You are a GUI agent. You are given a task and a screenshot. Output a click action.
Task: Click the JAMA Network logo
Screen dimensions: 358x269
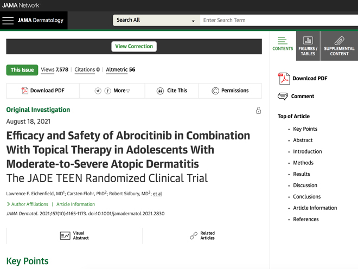click(21, 5)
